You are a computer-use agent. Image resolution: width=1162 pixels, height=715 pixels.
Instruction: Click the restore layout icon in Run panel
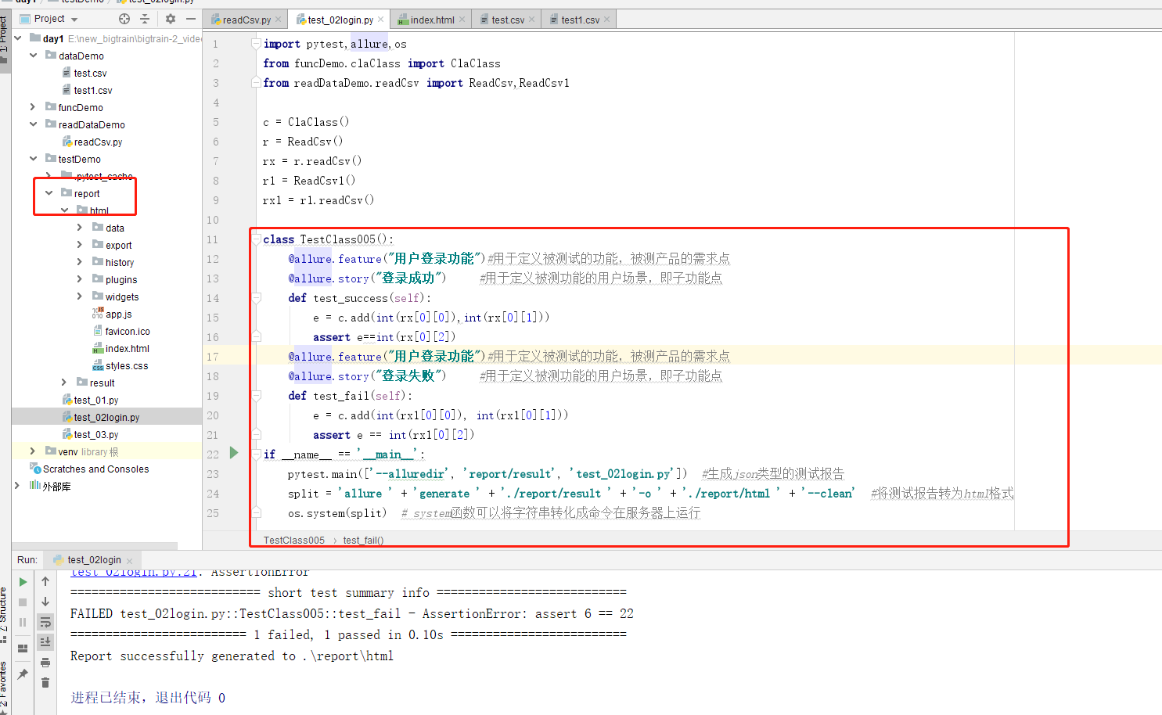(x=23, y=648)
